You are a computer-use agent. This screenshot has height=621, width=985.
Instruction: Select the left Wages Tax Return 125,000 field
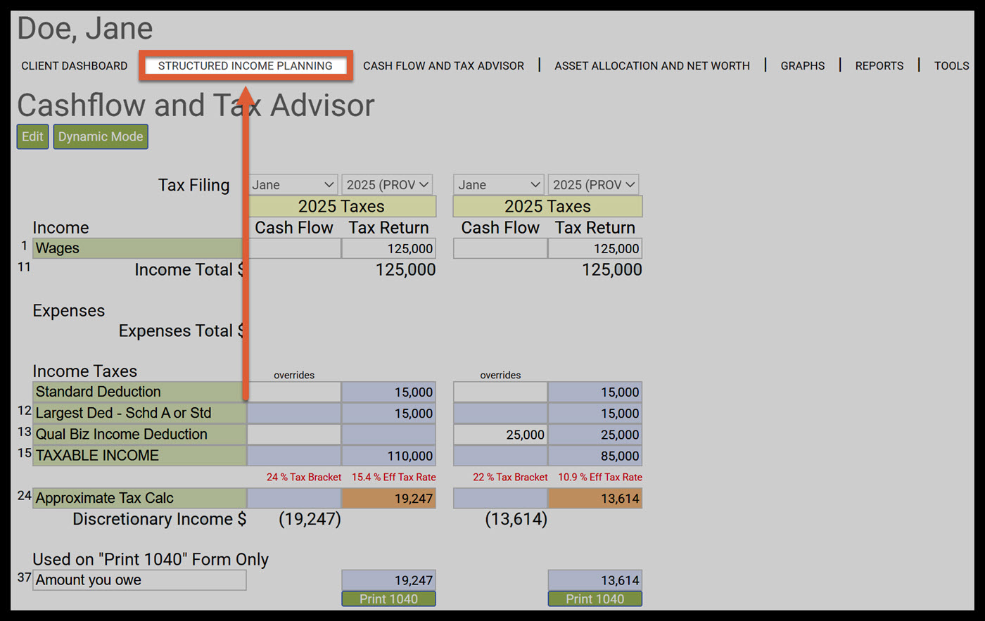coord(388,248)
